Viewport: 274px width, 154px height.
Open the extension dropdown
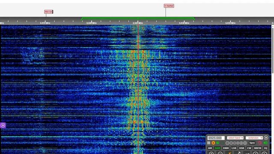(x=254, y=138)
